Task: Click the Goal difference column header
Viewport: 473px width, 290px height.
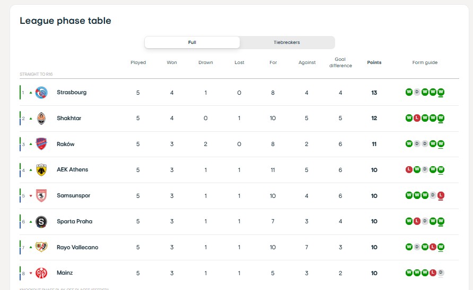Action: (340, 62)
